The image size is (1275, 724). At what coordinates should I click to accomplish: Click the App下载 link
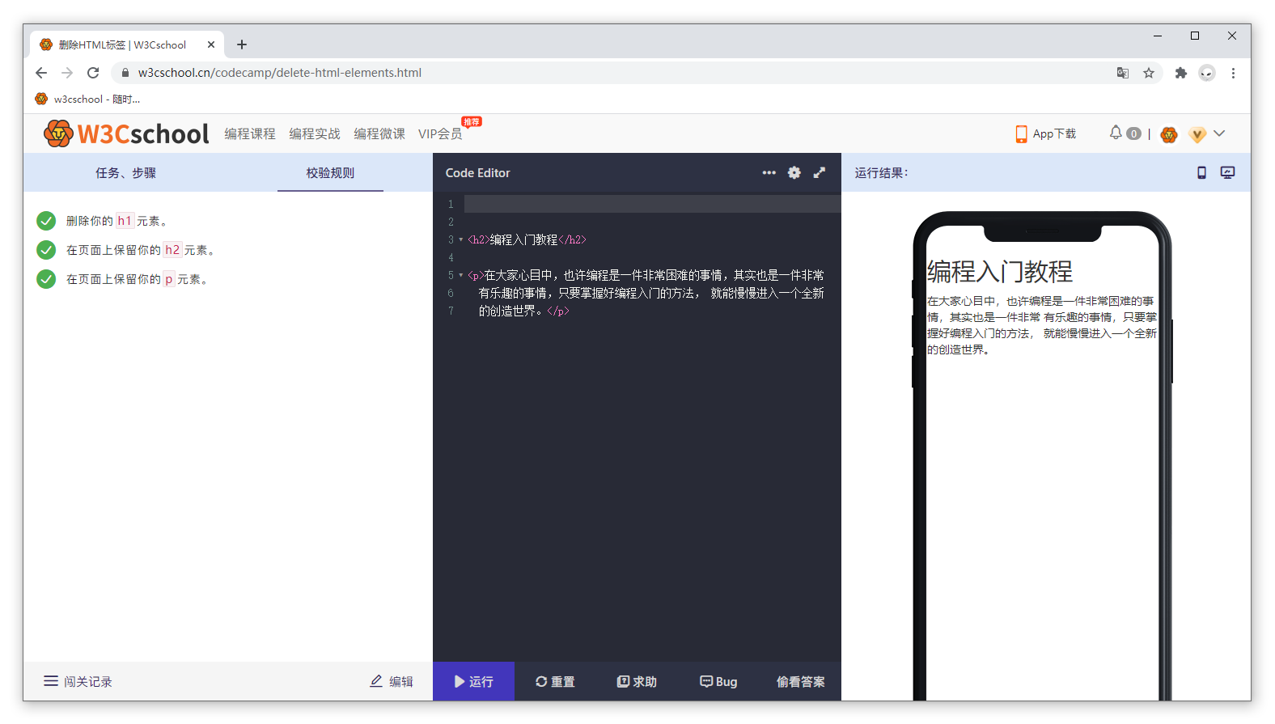[x=1055, y=133]
